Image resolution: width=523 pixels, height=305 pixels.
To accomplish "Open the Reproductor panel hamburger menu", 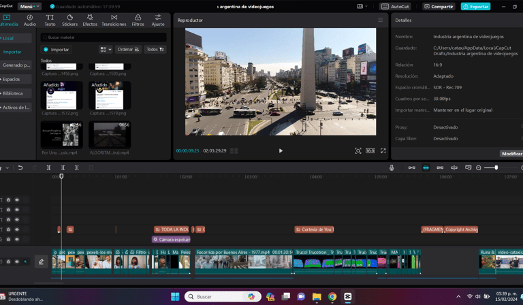I will 380,20.
